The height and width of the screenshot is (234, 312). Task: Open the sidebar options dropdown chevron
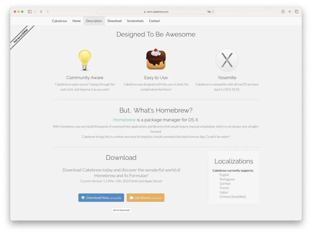(35, 12)
